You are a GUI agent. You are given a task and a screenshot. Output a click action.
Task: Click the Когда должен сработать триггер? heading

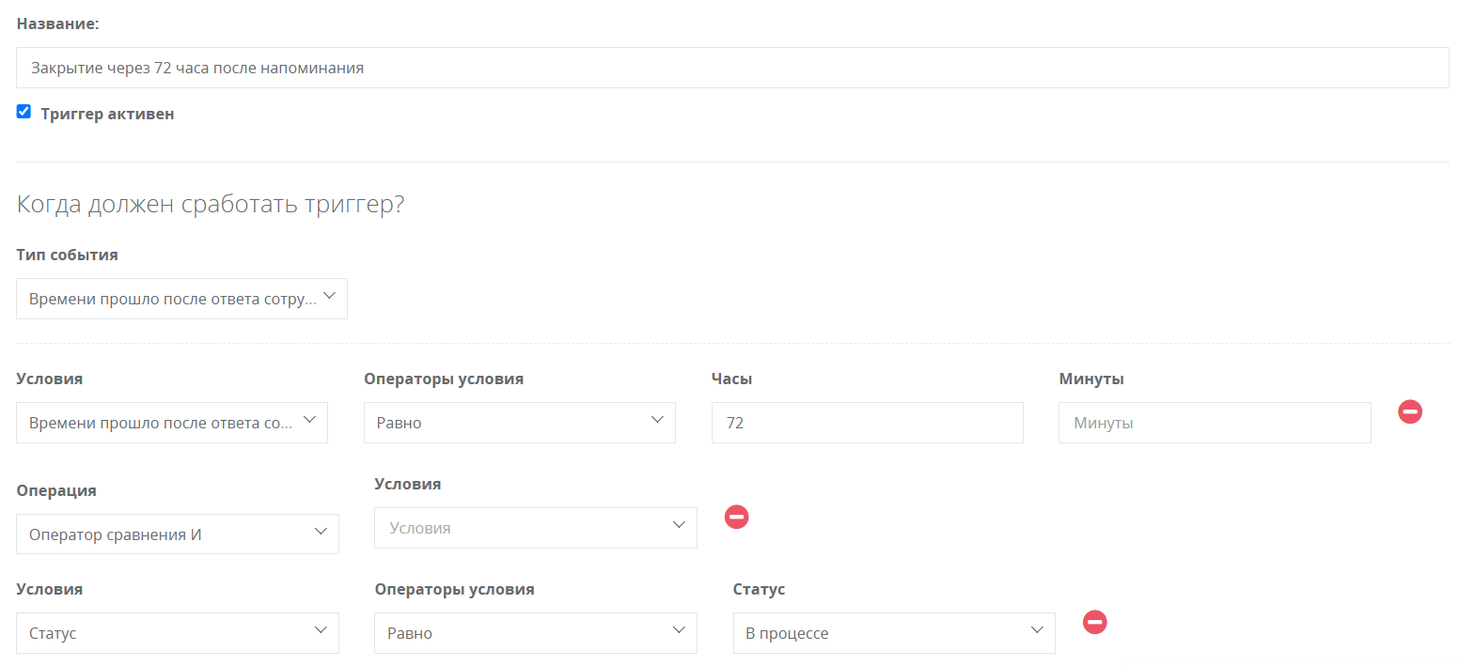[x=211, y=205]
